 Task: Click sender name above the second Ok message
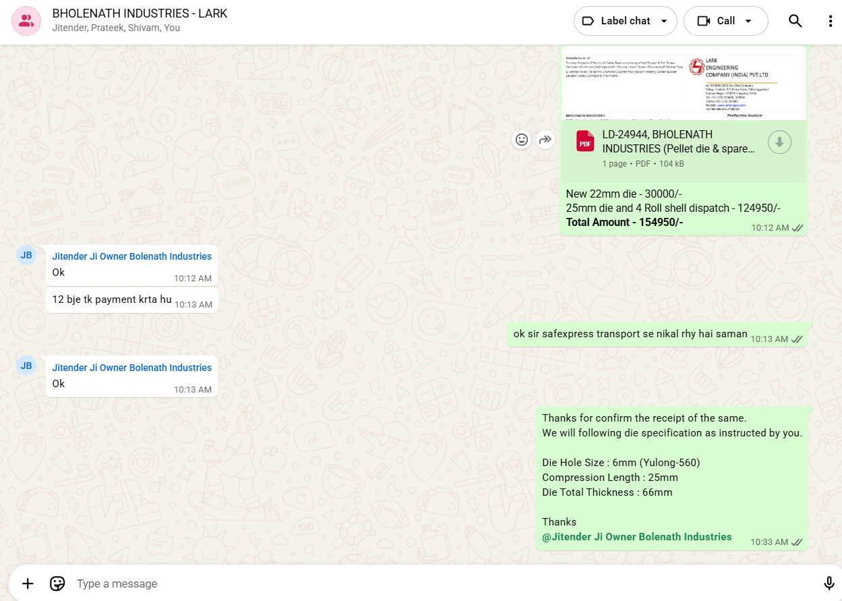pos(132,368)
